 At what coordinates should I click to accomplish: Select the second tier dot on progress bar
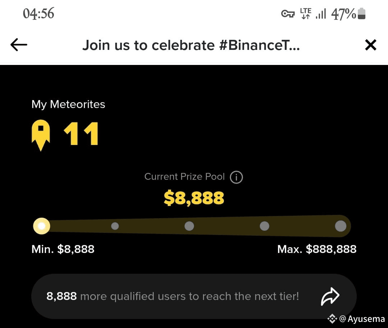click(115, 226)
